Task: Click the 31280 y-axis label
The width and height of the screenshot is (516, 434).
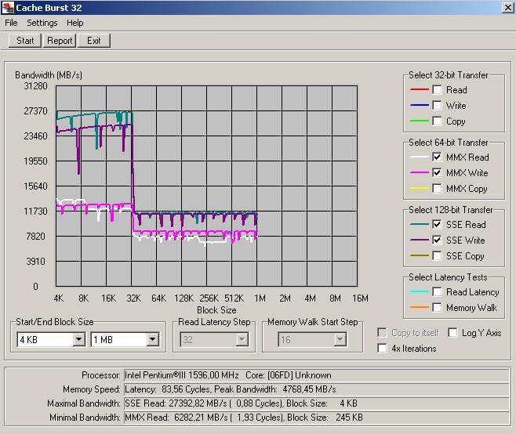Action: pyautogui.click(x=35, y=86)
